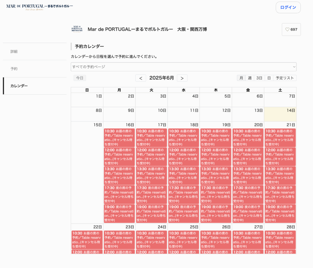Open the 10:30 lunch slot on 21日
313x268 pixels.
[280, 138]
